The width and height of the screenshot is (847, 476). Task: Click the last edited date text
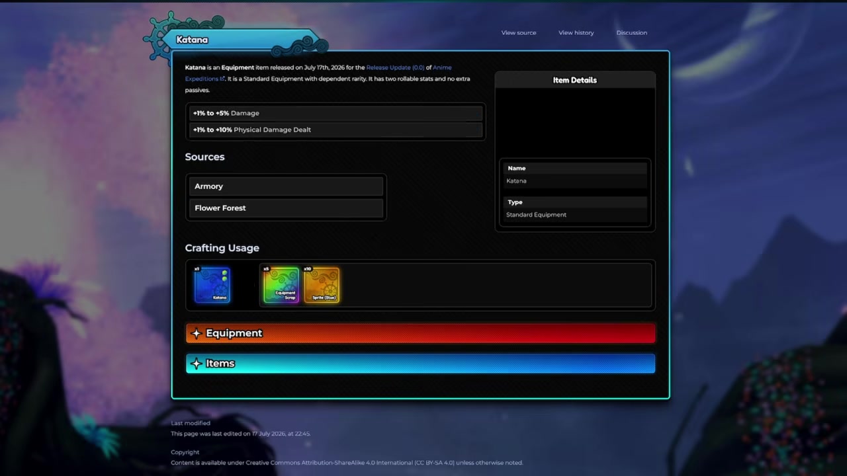pos(240,434)
